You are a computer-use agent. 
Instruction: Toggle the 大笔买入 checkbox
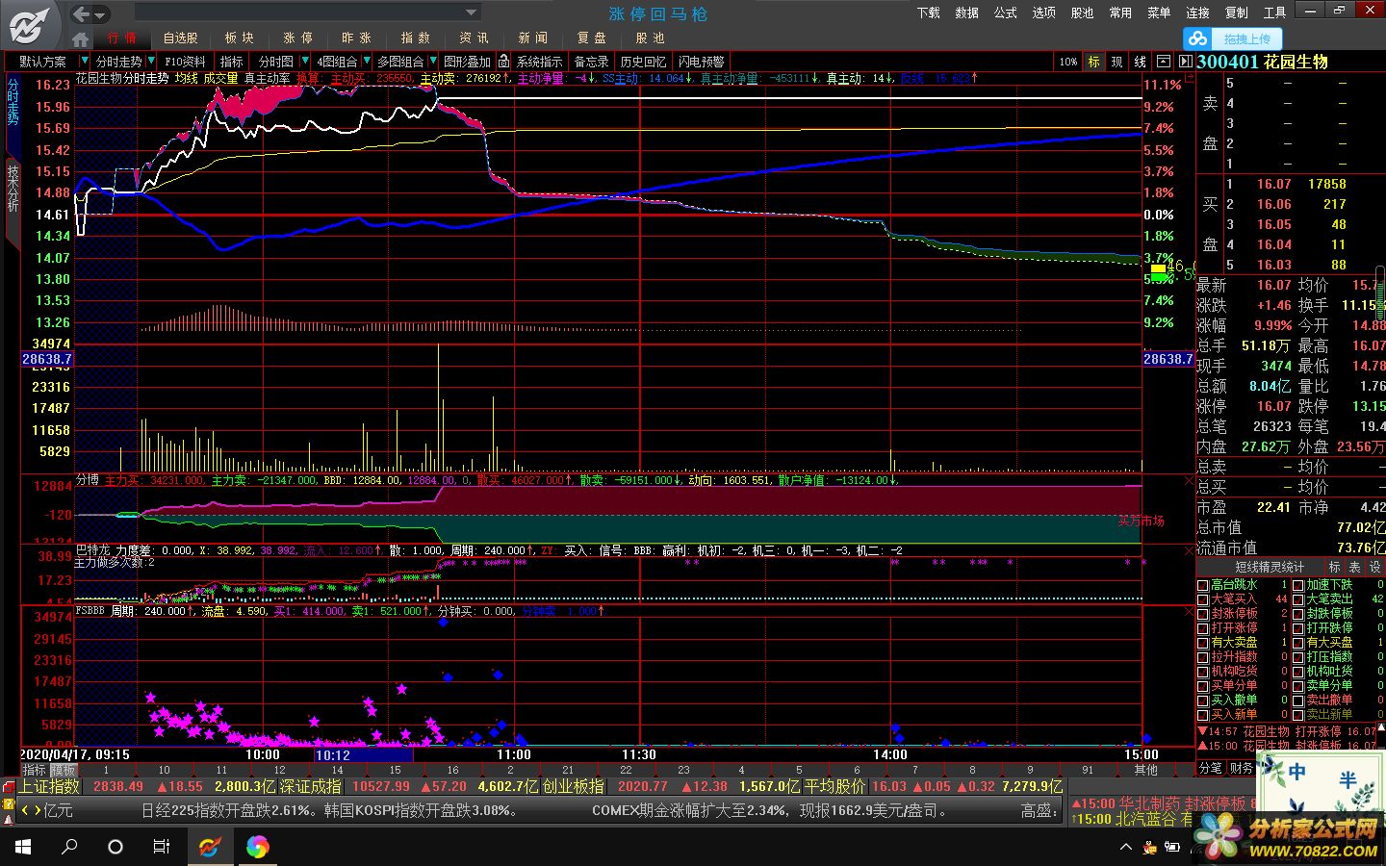[1202, 599]
